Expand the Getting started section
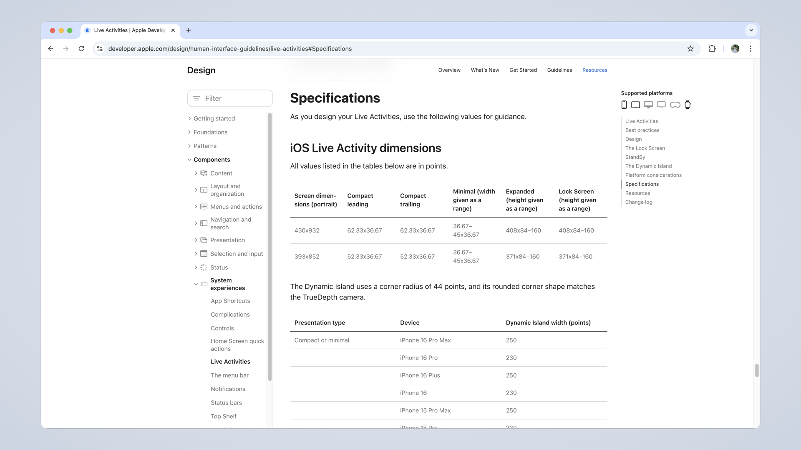 point(189,119)
